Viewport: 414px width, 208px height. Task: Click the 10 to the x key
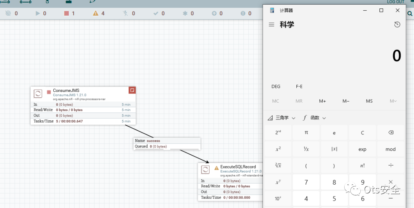point(278,198)
